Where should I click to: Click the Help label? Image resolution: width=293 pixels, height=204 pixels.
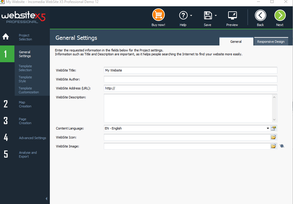(x=183, y=25)
